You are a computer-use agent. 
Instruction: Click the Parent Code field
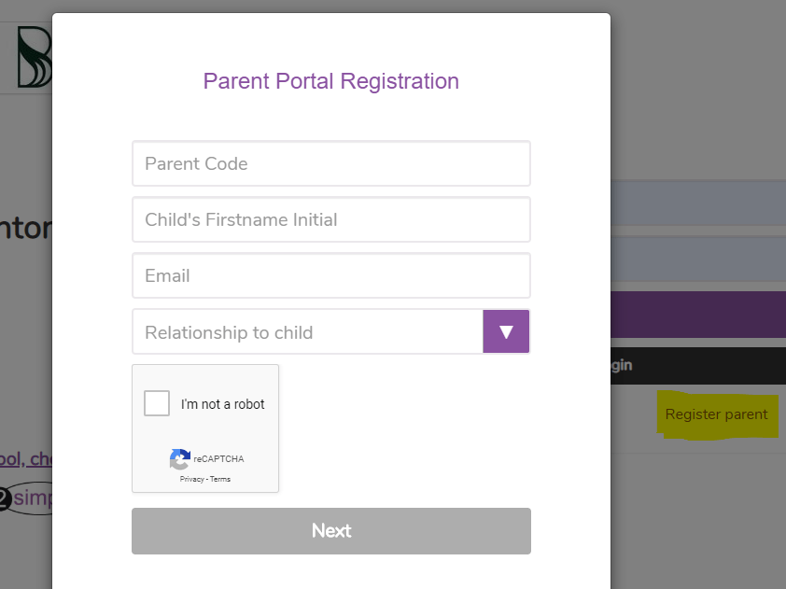330,163
